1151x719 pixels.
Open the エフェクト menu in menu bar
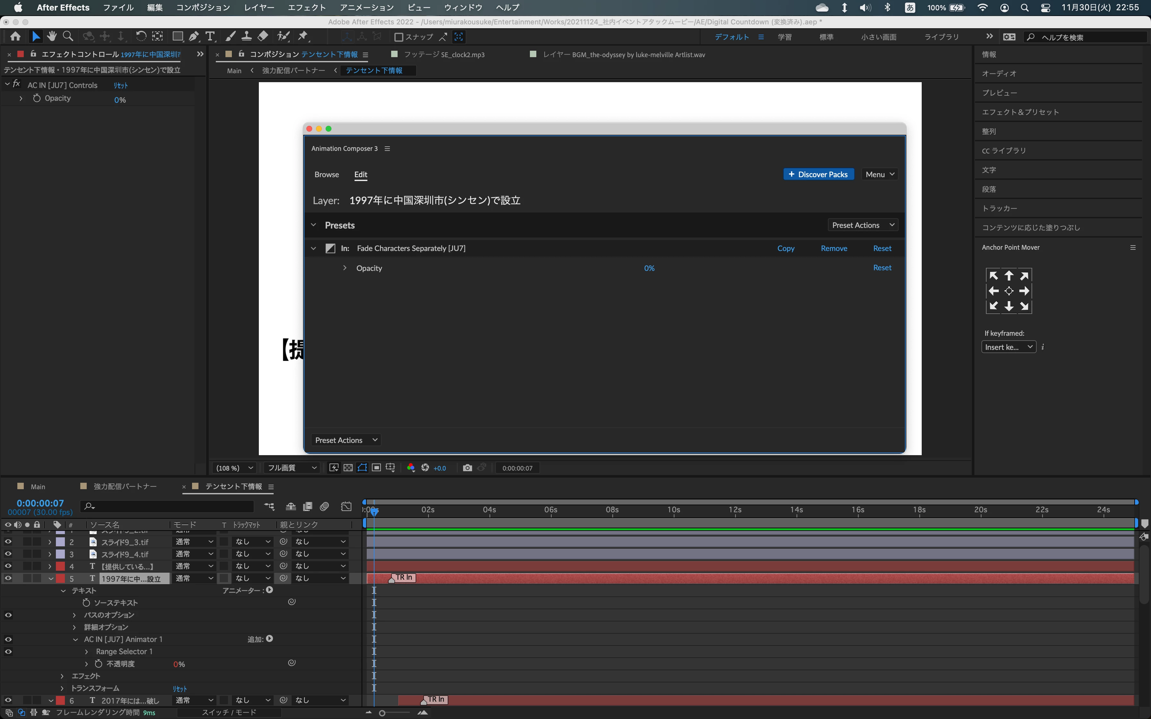pyautogui.click(x=307, y=8)
